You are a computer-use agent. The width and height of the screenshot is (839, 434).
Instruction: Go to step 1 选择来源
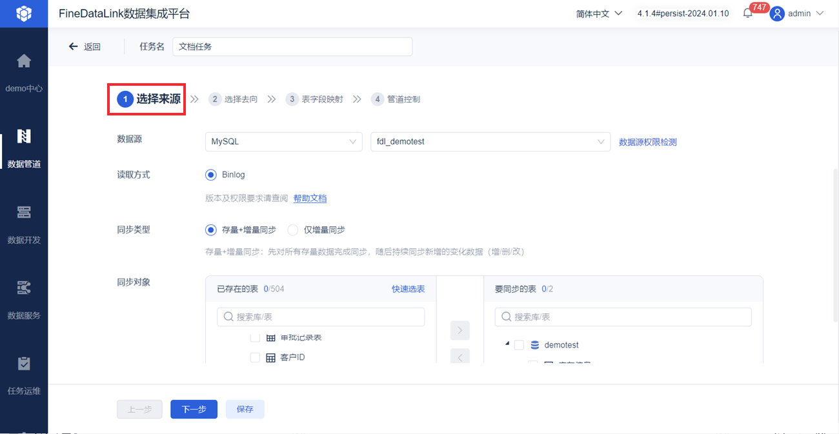149,99
